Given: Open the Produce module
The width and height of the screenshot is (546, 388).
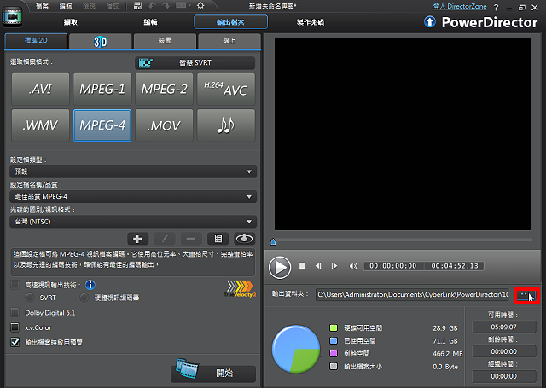Looking at the screenshot, I should point(230,22).
